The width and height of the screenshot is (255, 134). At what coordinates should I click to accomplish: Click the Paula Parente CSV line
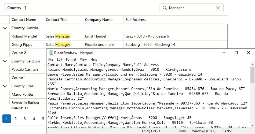(147, 103)
